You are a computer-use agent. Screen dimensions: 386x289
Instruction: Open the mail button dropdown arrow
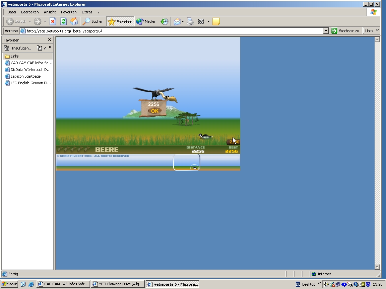coord(183,22)
